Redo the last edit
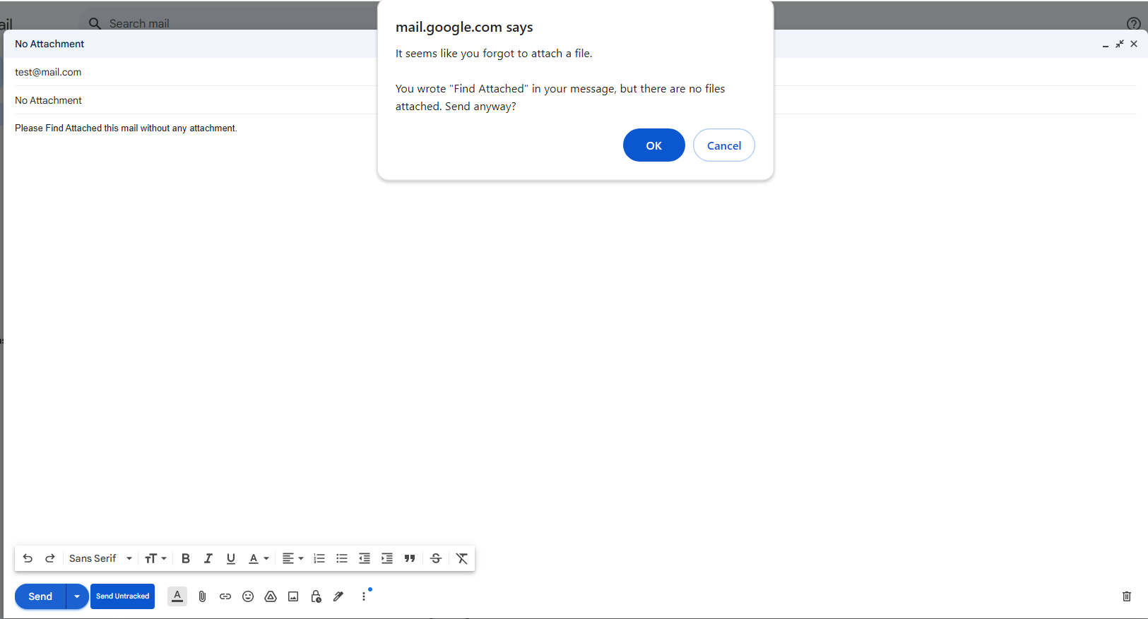Image resolution: width=1148 pixels, height=619 pixels. (50, 558)
